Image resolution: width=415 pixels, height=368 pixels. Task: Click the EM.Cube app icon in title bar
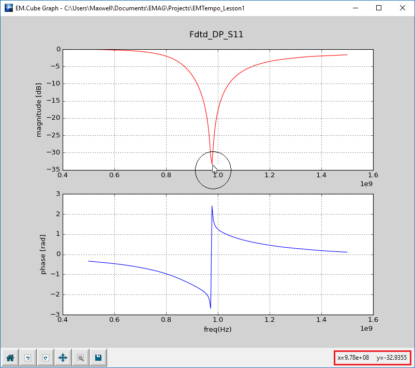[8, 8]
